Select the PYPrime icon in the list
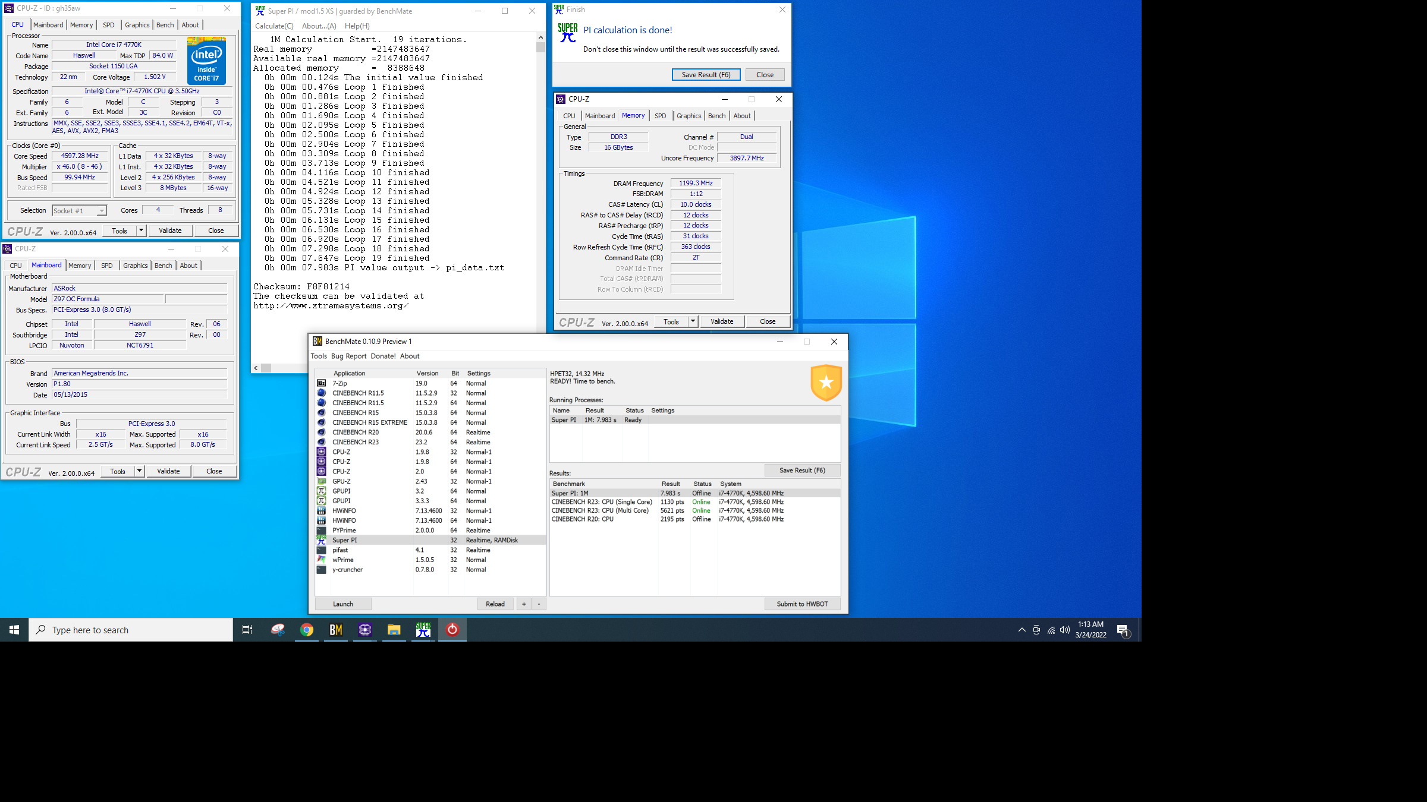The image size is (1427, 802). click(x=321, y=530)
